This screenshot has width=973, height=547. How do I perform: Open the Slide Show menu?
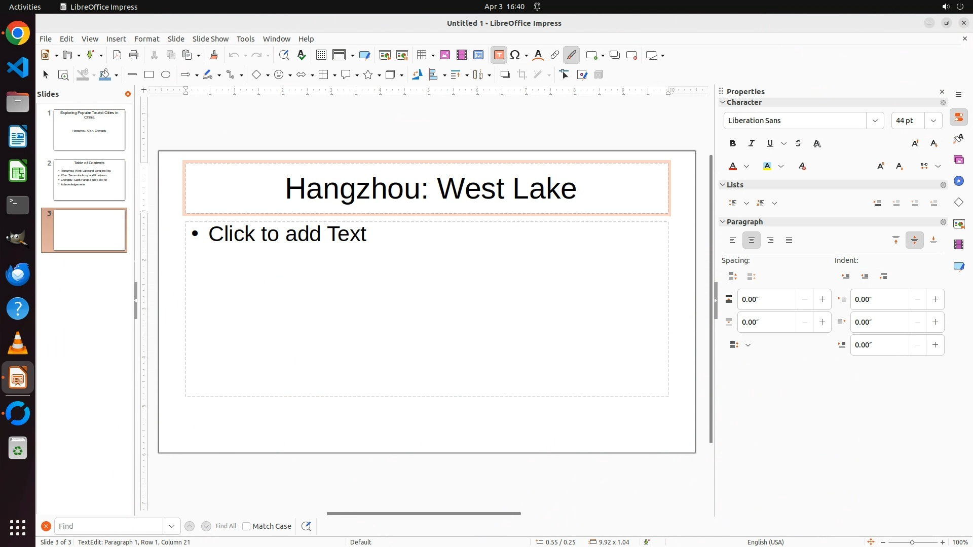pos(210,39)
